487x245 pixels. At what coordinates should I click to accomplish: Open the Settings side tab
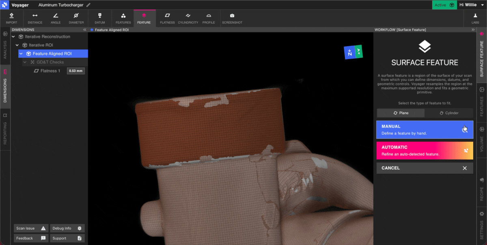[482, 226]
